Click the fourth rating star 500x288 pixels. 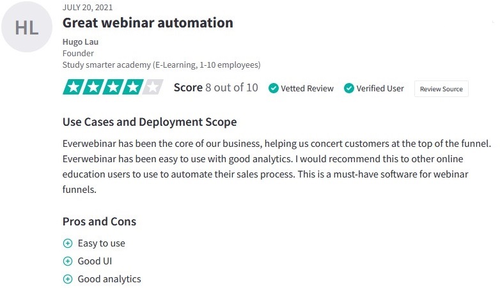point(133,87)
